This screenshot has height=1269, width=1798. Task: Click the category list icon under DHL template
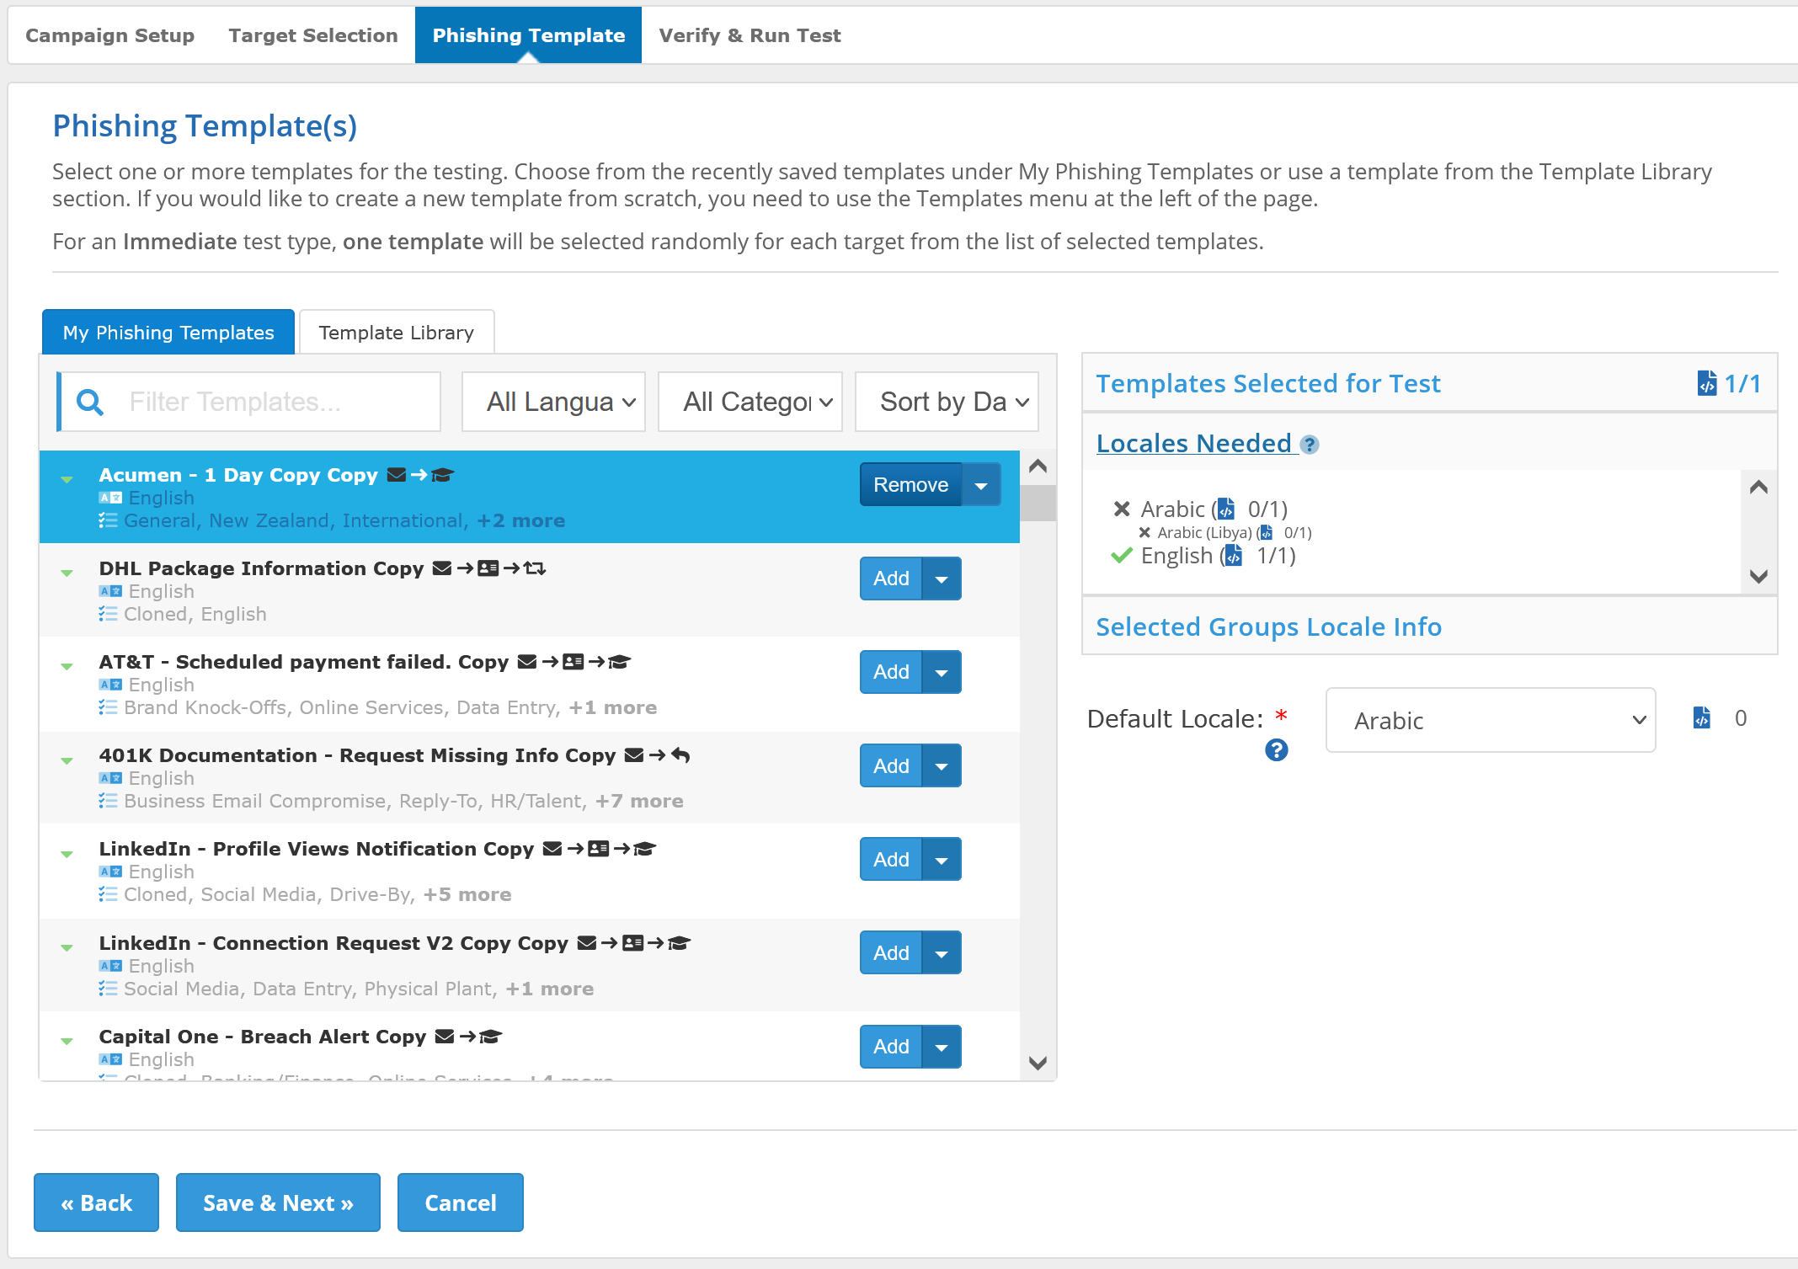pyautogui.click(x=108, y=614)
